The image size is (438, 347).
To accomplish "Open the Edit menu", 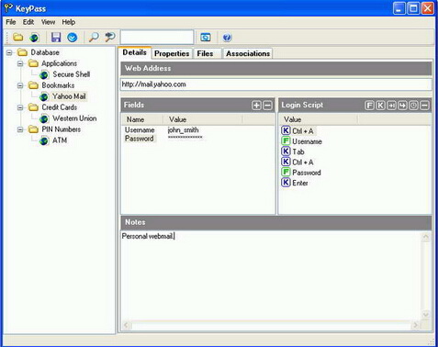I will tap(28, 22).
